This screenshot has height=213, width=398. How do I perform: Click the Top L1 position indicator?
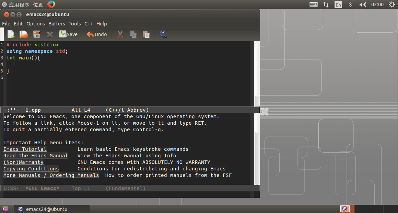click(81, 188)
